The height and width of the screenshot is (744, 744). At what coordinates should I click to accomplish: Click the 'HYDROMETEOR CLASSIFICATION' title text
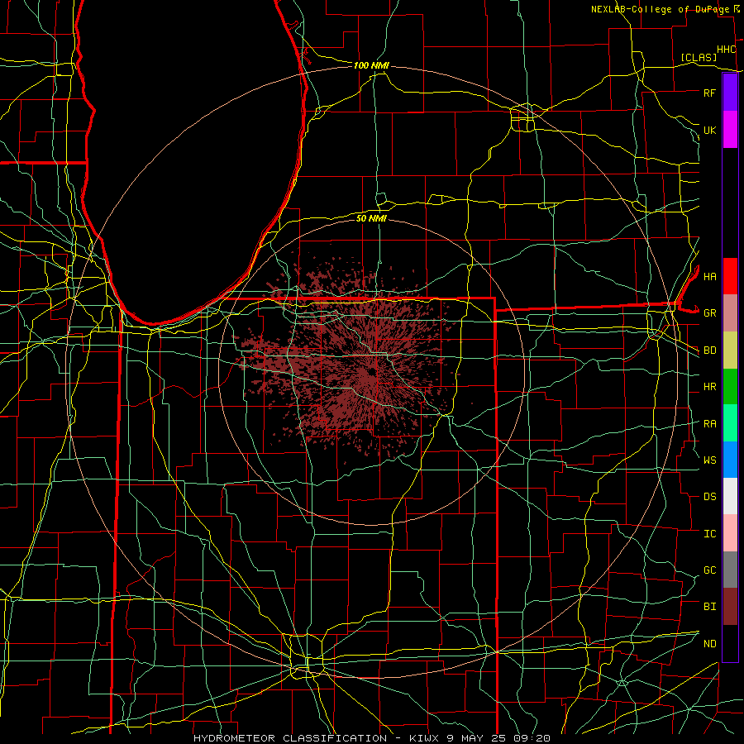coord(290,738)
